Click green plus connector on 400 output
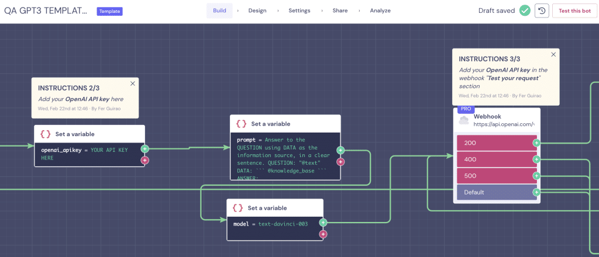This screenshot has width=599, height=257. [537, 159]
